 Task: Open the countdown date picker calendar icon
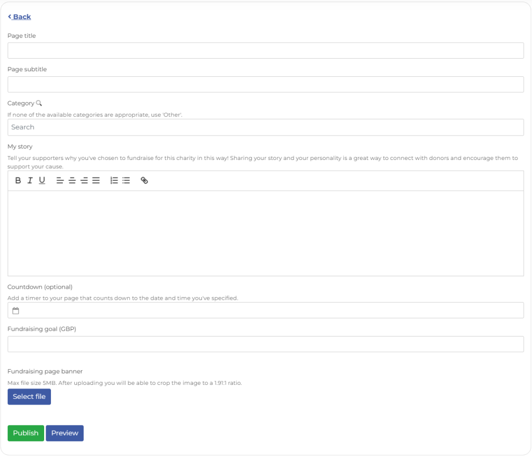click(x=16, y=310)
